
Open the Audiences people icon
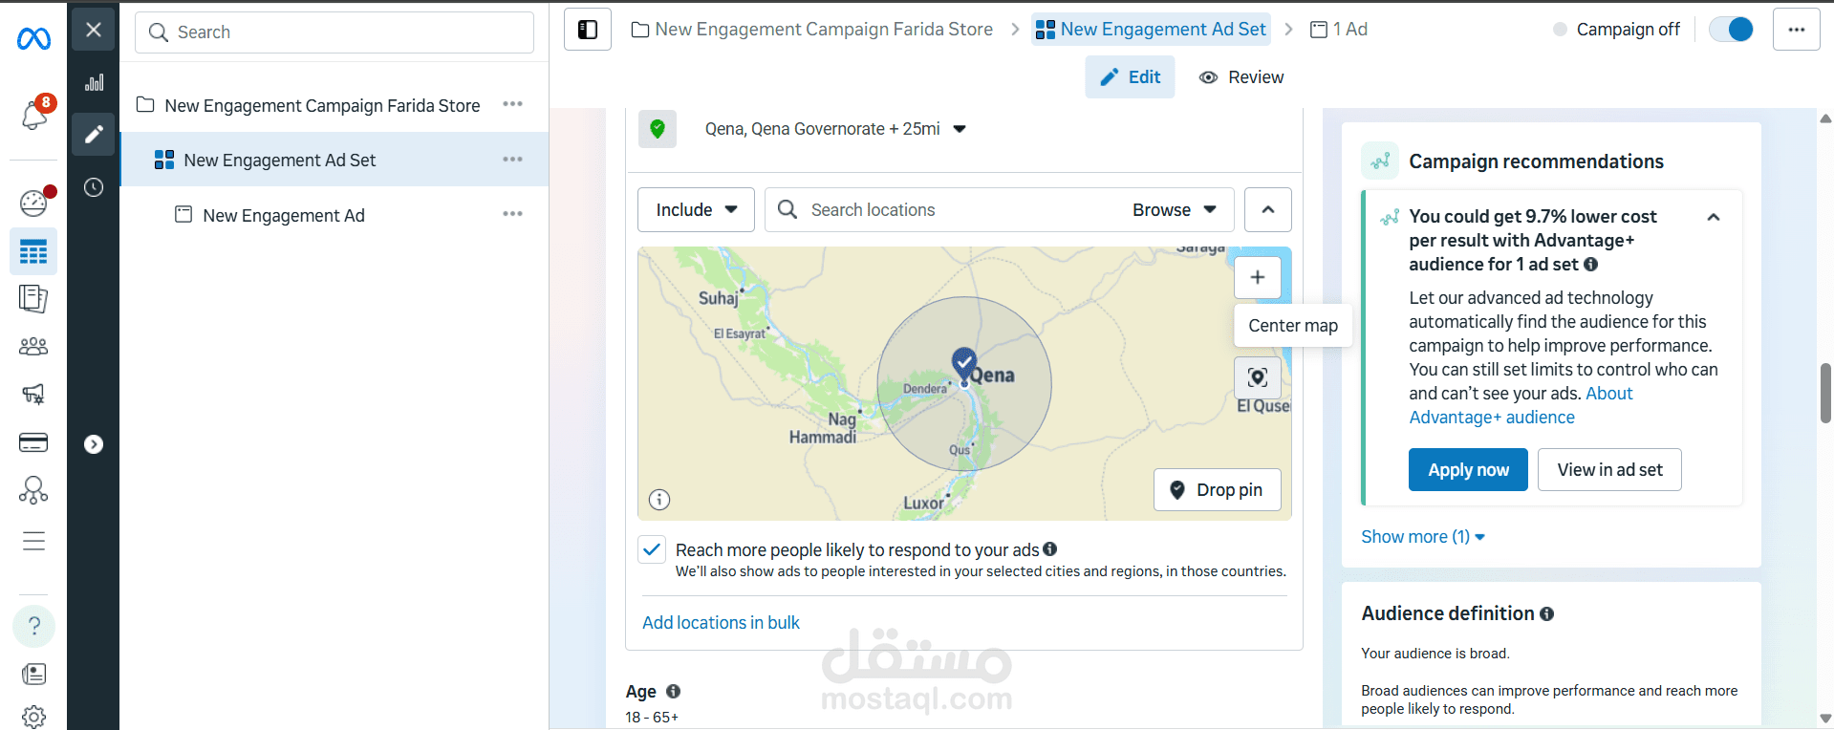click(33, 346)
